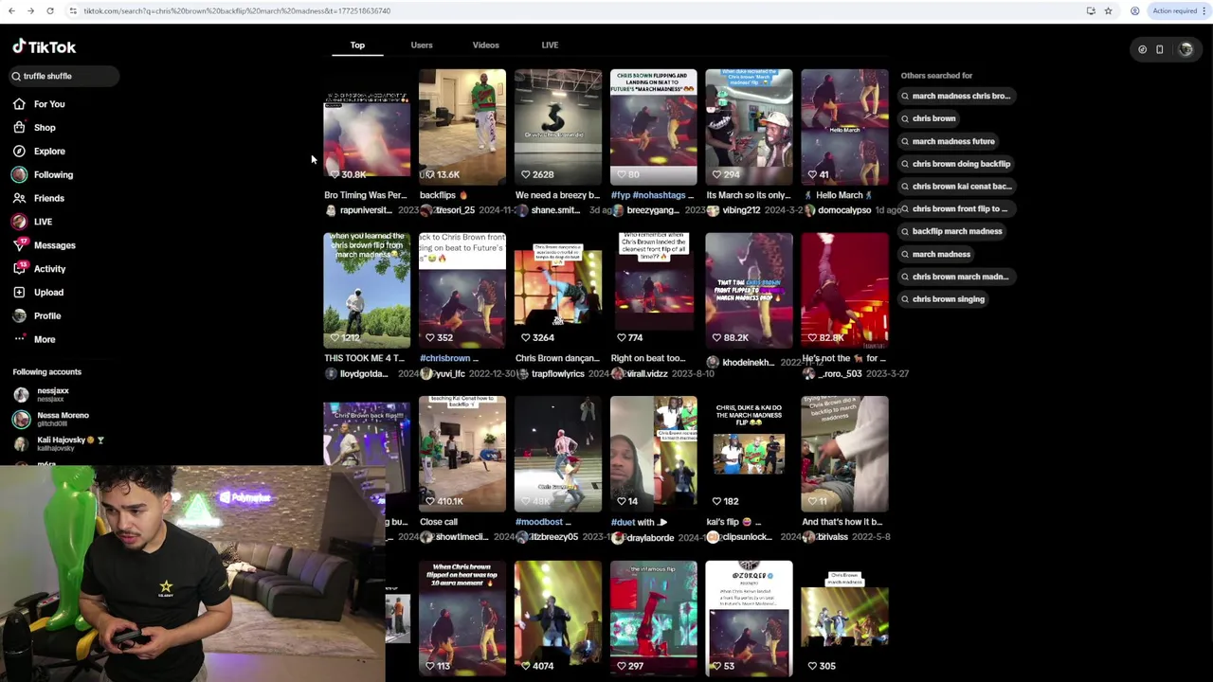Click the 'We need a breezy b...' caption

click(x=557, y=195)
